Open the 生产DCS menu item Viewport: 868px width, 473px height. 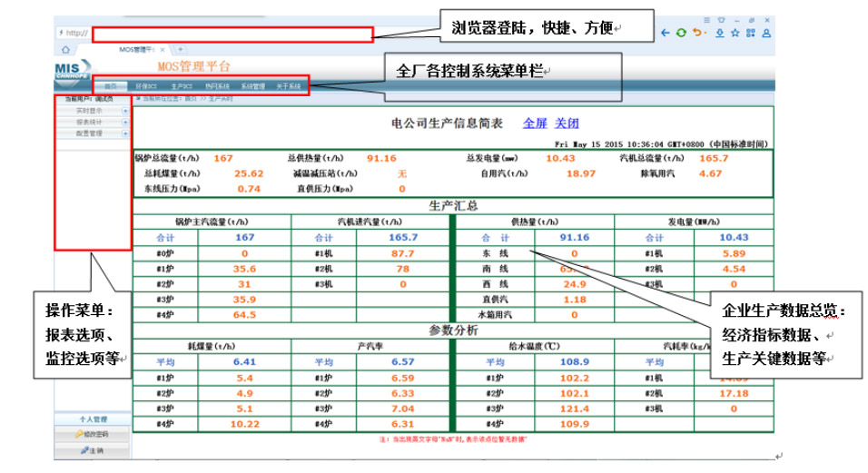pyautogui.click(x=182, y=86)
